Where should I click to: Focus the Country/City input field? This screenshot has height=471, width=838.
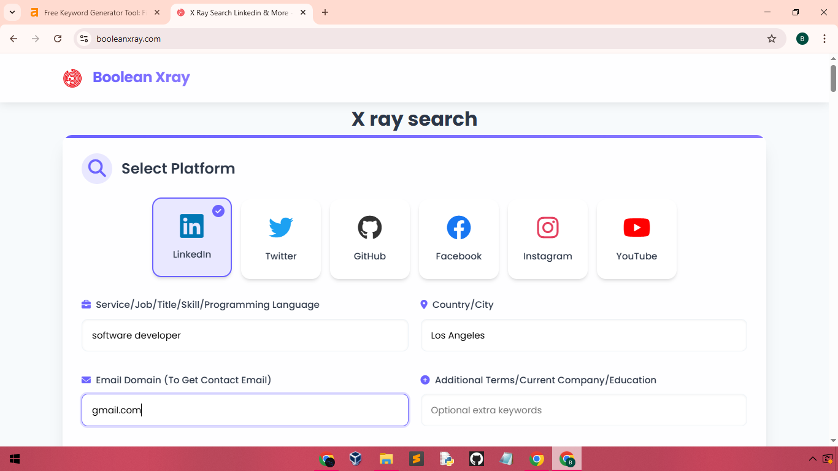tap(583, 335)
